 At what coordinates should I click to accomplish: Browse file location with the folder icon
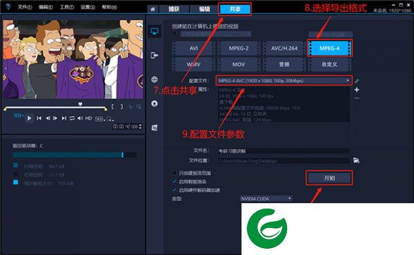click(356, 160)
